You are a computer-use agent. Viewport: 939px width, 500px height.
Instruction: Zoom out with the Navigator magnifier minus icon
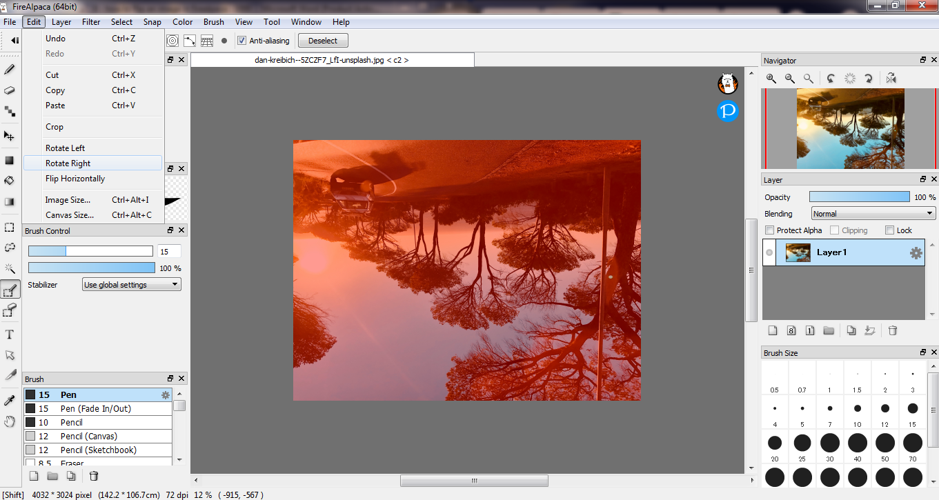[x=790, y=79]
